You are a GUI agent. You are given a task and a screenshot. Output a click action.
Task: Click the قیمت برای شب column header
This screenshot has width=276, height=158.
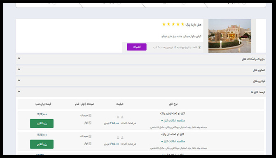(43, 104)
